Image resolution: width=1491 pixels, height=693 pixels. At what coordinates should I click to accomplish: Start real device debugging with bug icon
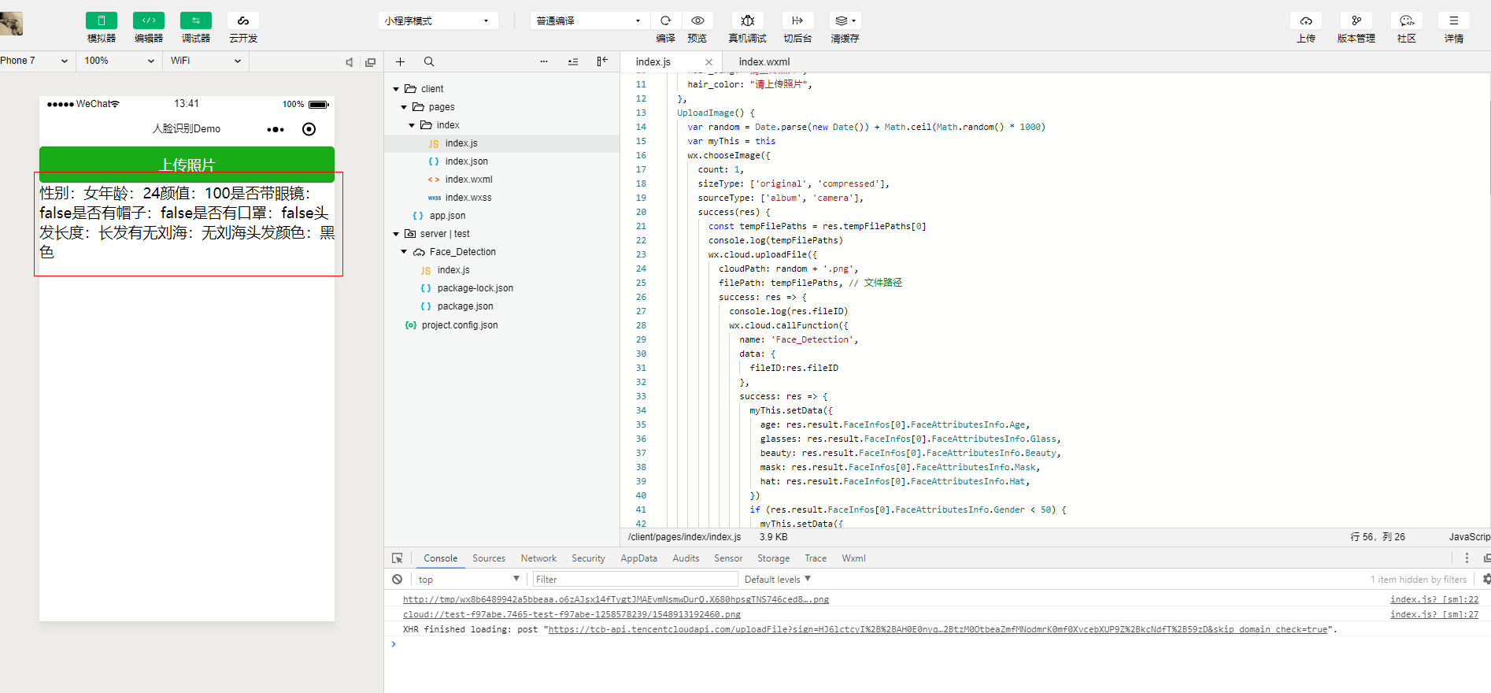tap(747, 20)
